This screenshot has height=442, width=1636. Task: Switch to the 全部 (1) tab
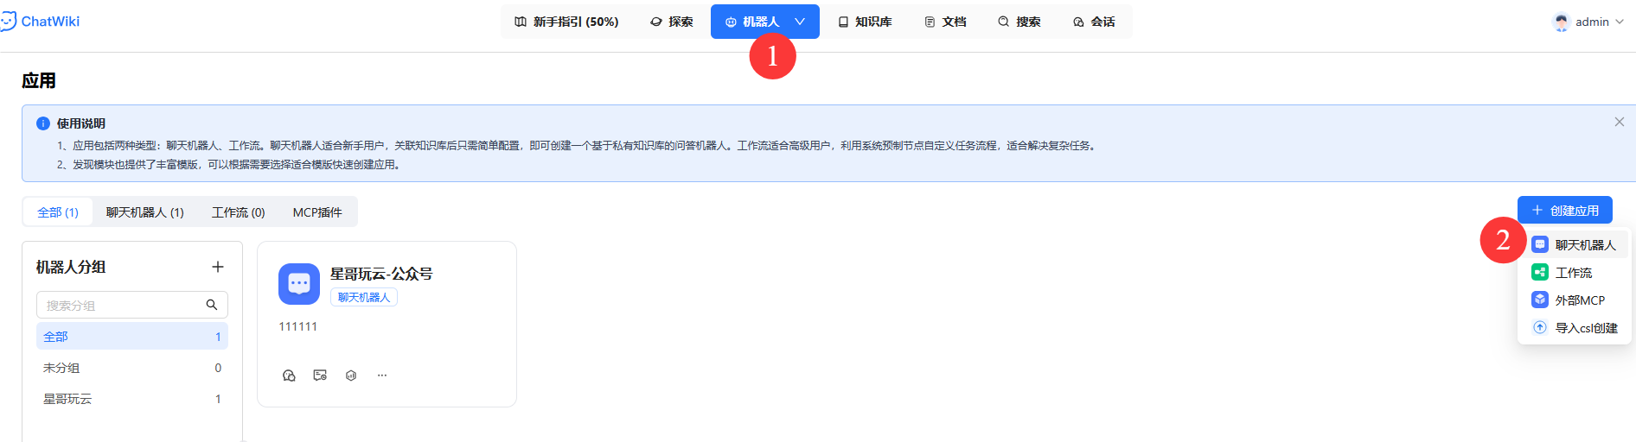(x=58, y=212)
